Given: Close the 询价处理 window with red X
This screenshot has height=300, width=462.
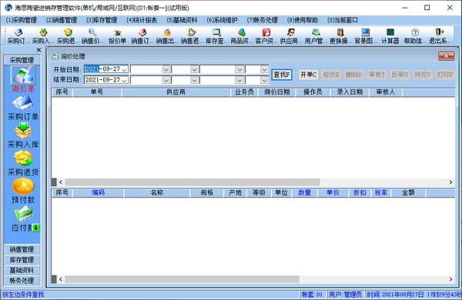Looking at the screenshot, I should tap(446, 56).
